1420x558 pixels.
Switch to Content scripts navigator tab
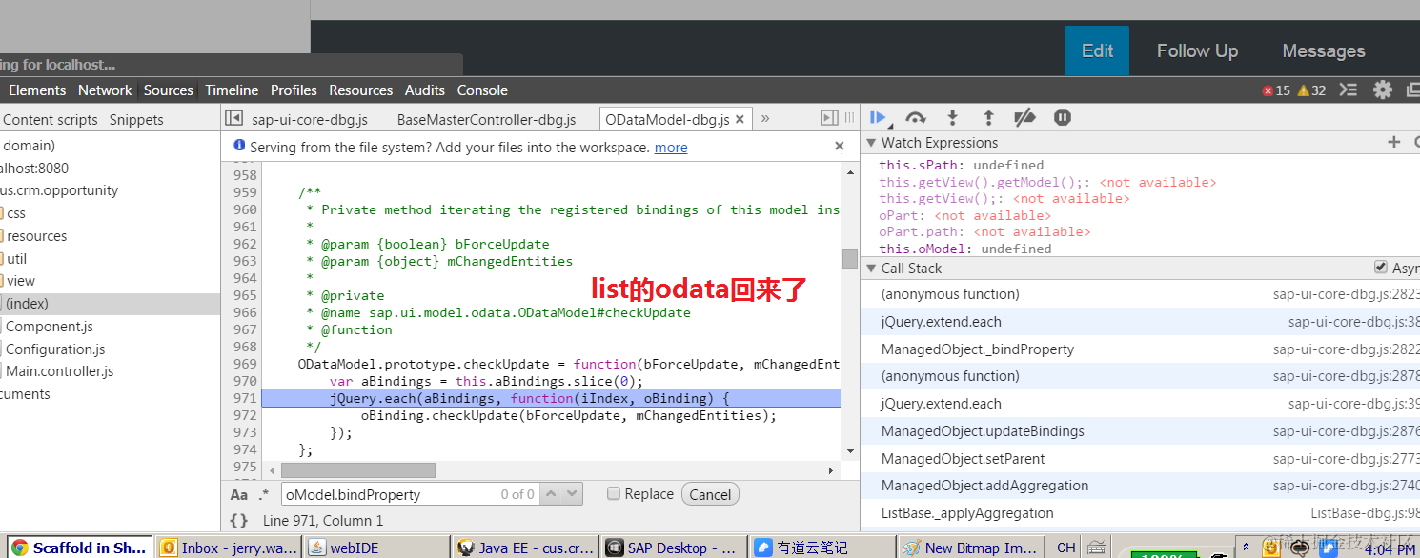(51, 119)
